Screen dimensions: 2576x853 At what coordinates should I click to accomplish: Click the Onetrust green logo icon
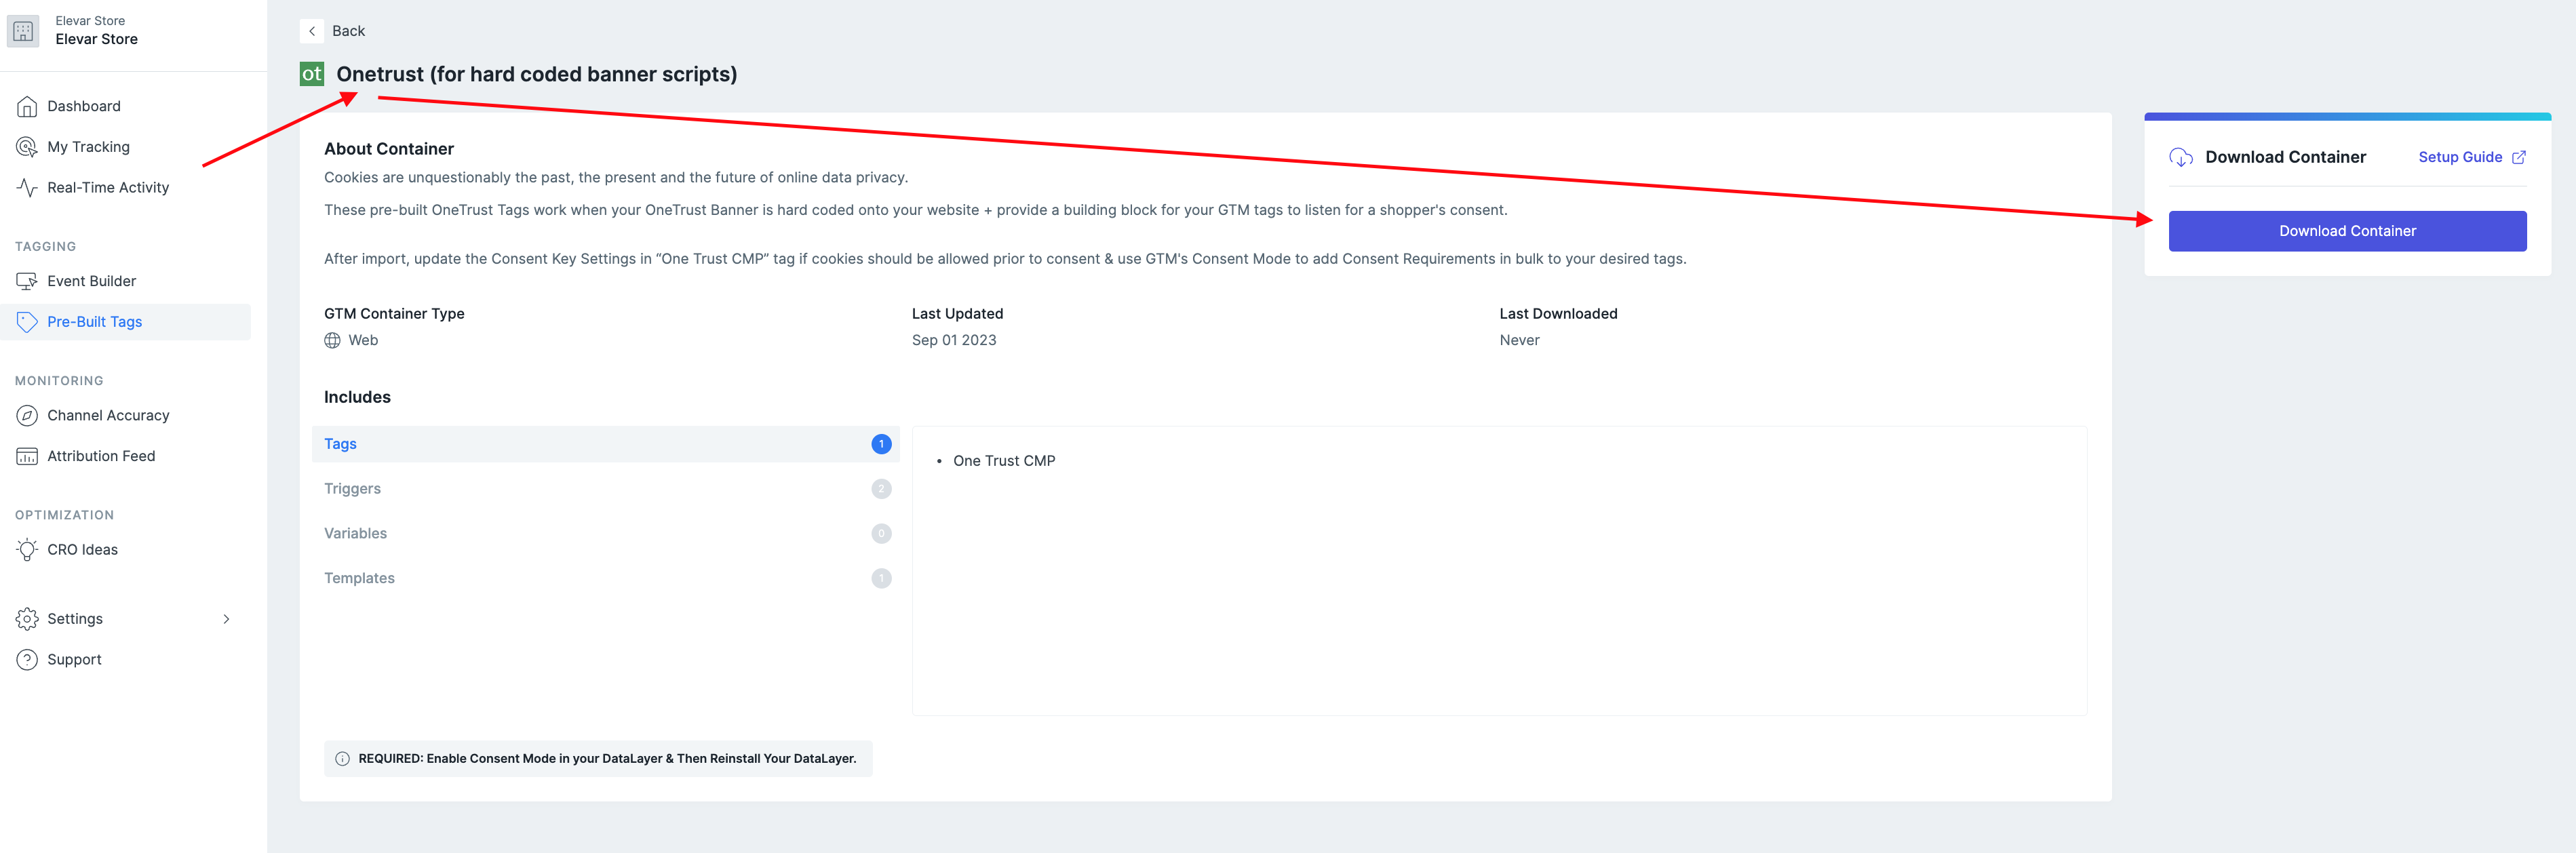point(312,74)
